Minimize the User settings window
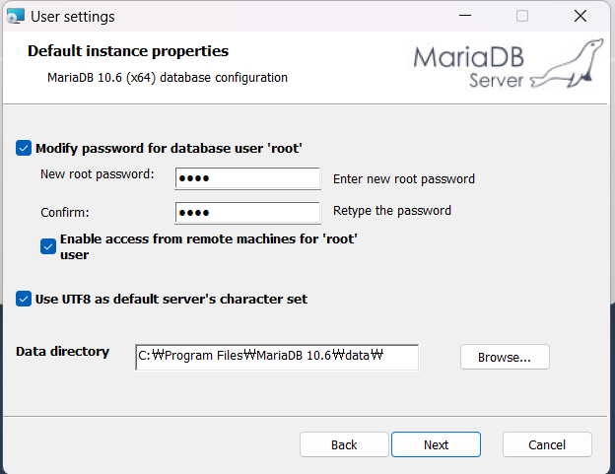The height and width of the screenshot is (474, 615). click(465, 16)
